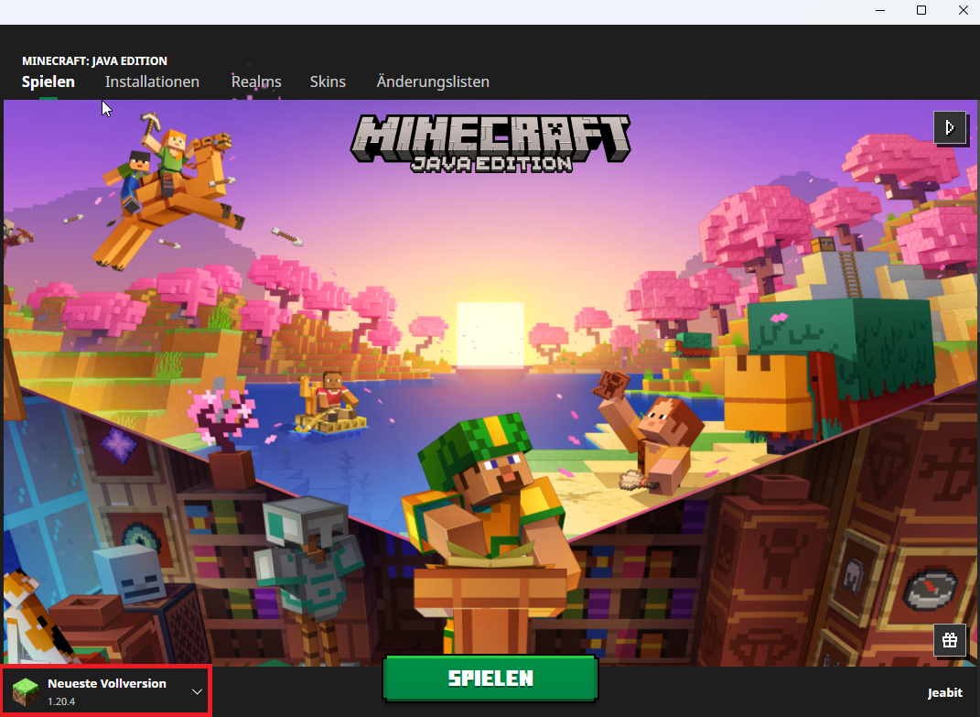Viewport: 980px width, 717px height.
Task: Go to the Skins tab
Action: pos(328,81)
